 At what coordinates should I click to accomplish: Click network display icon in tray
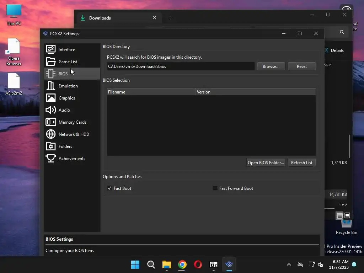(x=311, y=264)
